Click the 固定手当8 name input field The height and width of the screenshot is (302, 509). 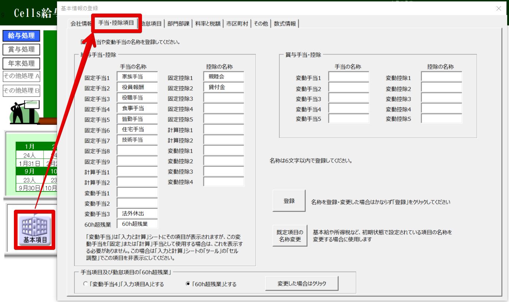(137, 150)
